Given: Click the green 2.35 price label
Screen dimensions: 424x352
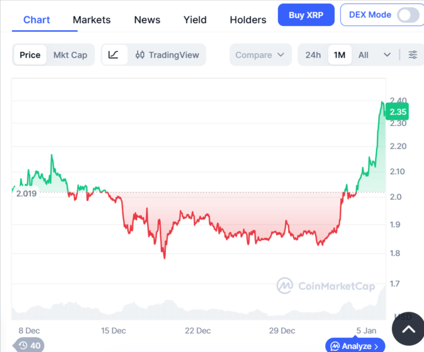Looking at the screenshot, I should tap(397, 112).
